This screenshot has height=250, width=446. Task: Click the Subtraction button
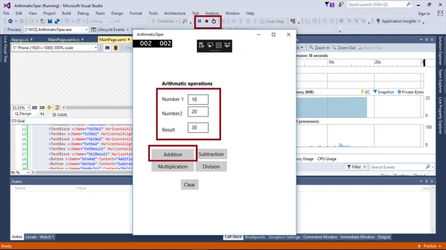click(x=211, y=154)
